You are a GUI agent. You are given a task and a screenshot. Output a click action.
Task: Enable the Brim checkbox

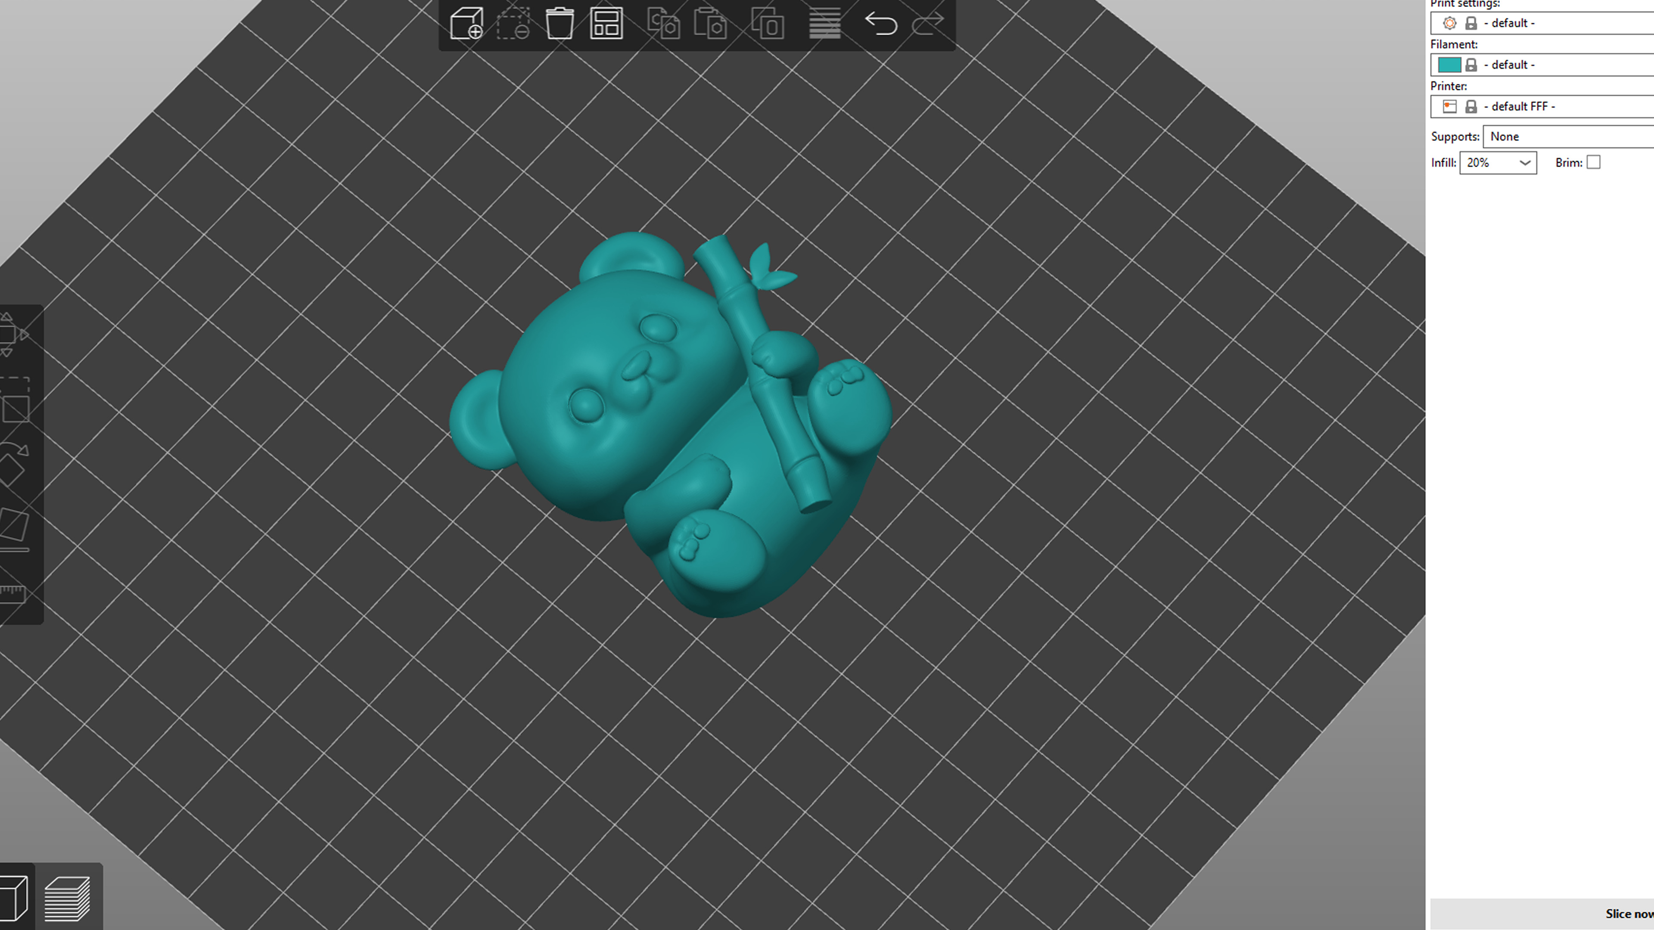coord(1593,162)
